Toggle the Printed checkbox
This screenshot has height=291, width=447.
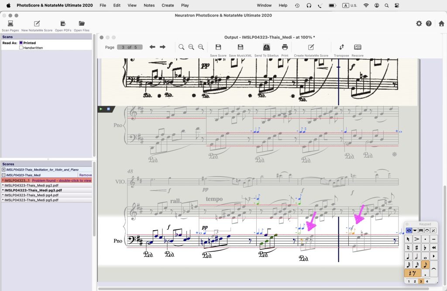(x=21, y=43)
